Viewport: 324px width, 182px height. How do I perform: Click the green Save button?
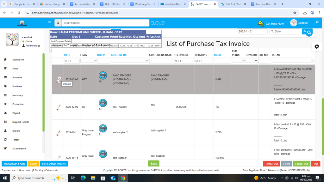(153, 164)
